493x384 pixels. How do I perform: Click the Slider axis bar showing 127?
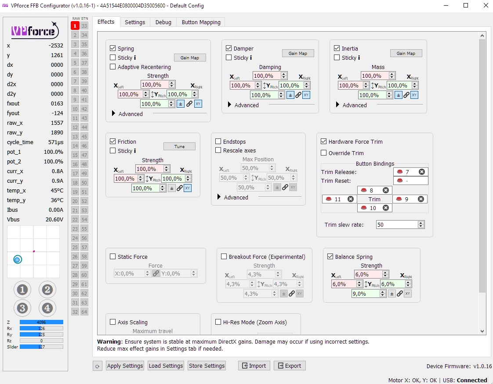[x=41, y=347]
